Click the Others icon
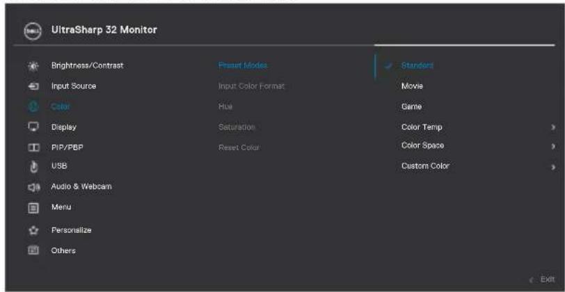The image size is (565, 292). coord(33,251)
